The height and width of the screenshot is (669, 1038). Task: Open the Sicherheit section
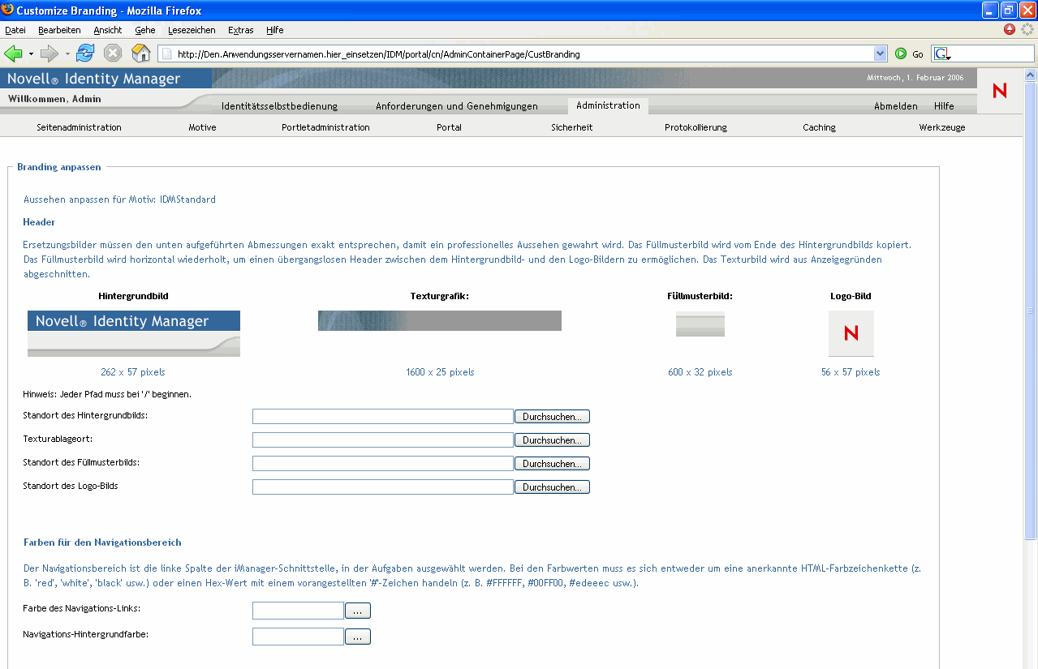[572, 127]
